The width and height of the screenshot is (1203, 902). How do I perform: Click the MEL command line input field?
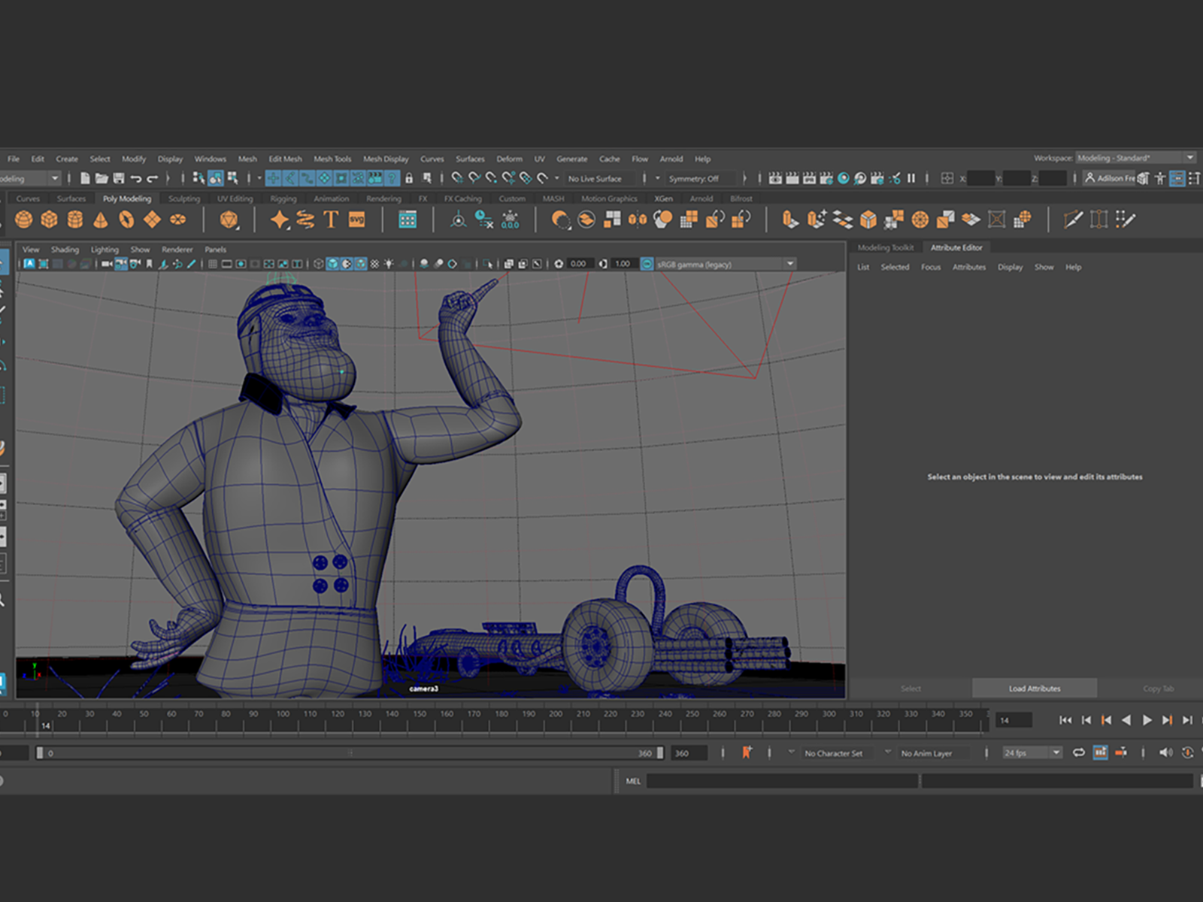pyautogui.click(x=783, y=781)
